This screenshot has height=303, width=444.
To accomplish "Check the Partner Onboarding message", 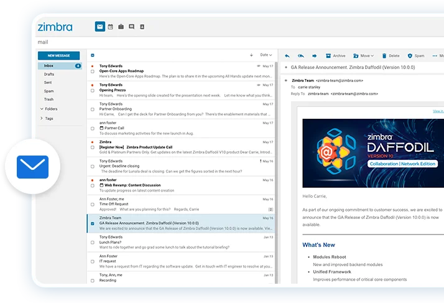I will click(x=93, y=110).
